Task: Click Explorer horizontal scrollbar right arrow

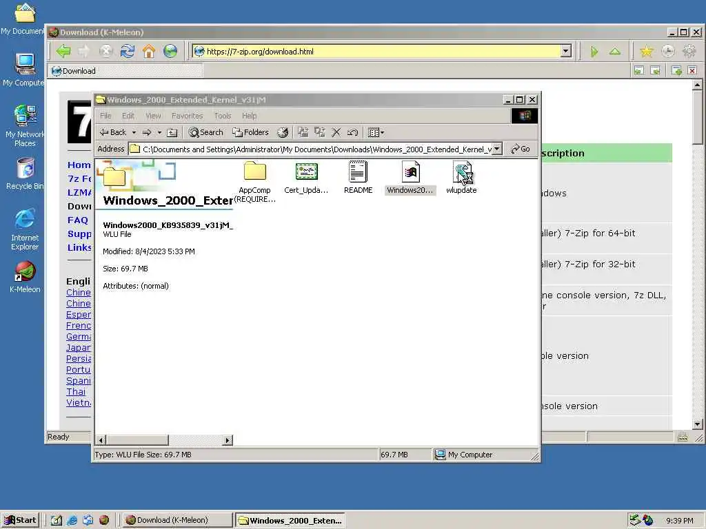Action: tap(228, 440)
